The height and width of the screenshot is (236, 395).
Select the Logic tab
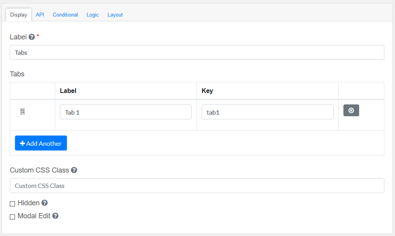pos(93,15)
